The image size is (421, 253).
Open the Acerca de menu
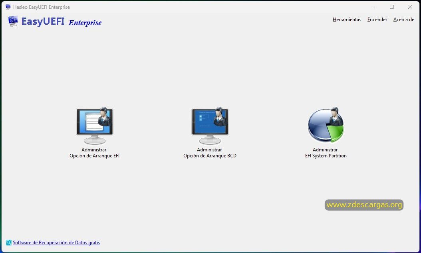coord(404,20)
